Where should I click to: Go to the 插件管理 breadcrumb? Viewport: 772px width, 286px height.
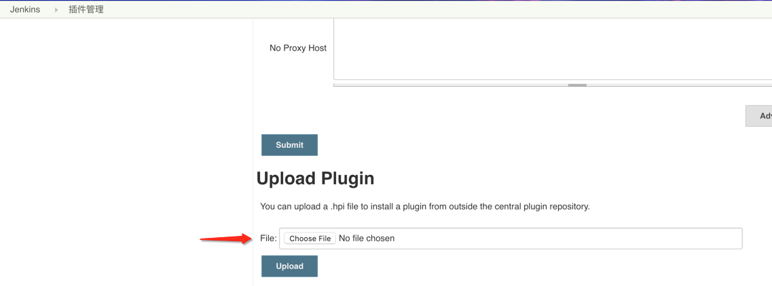[86, 9]
